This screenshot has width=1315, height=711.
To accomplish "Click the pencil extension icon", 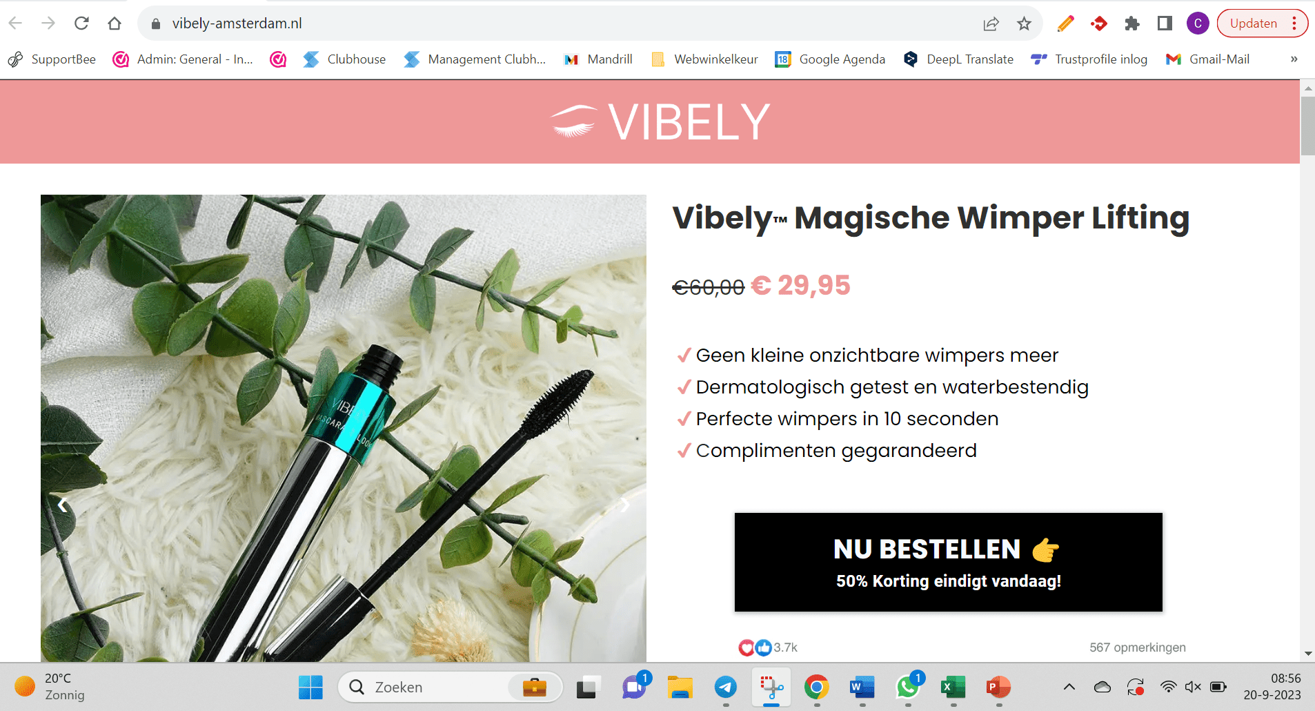I will (1065, 23).
